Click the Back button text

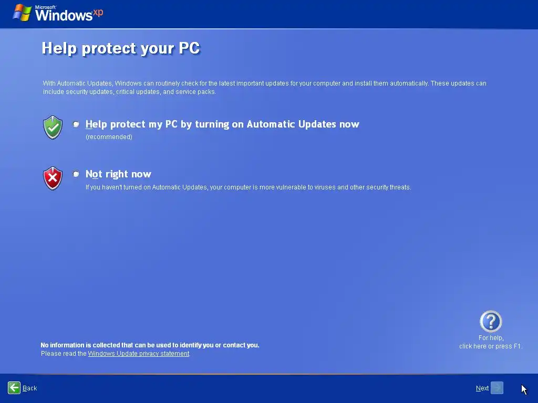tap(29, 388)
